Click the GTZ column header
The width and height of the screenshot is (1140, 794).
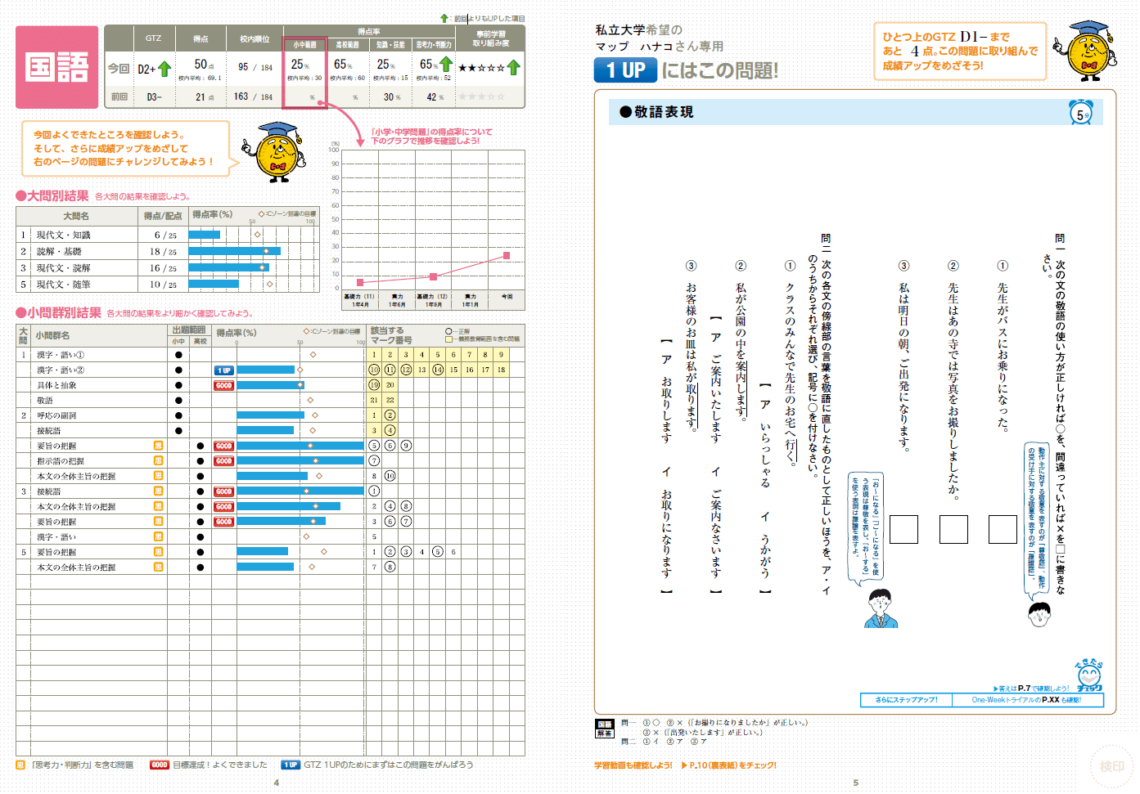tap(153, 38)
